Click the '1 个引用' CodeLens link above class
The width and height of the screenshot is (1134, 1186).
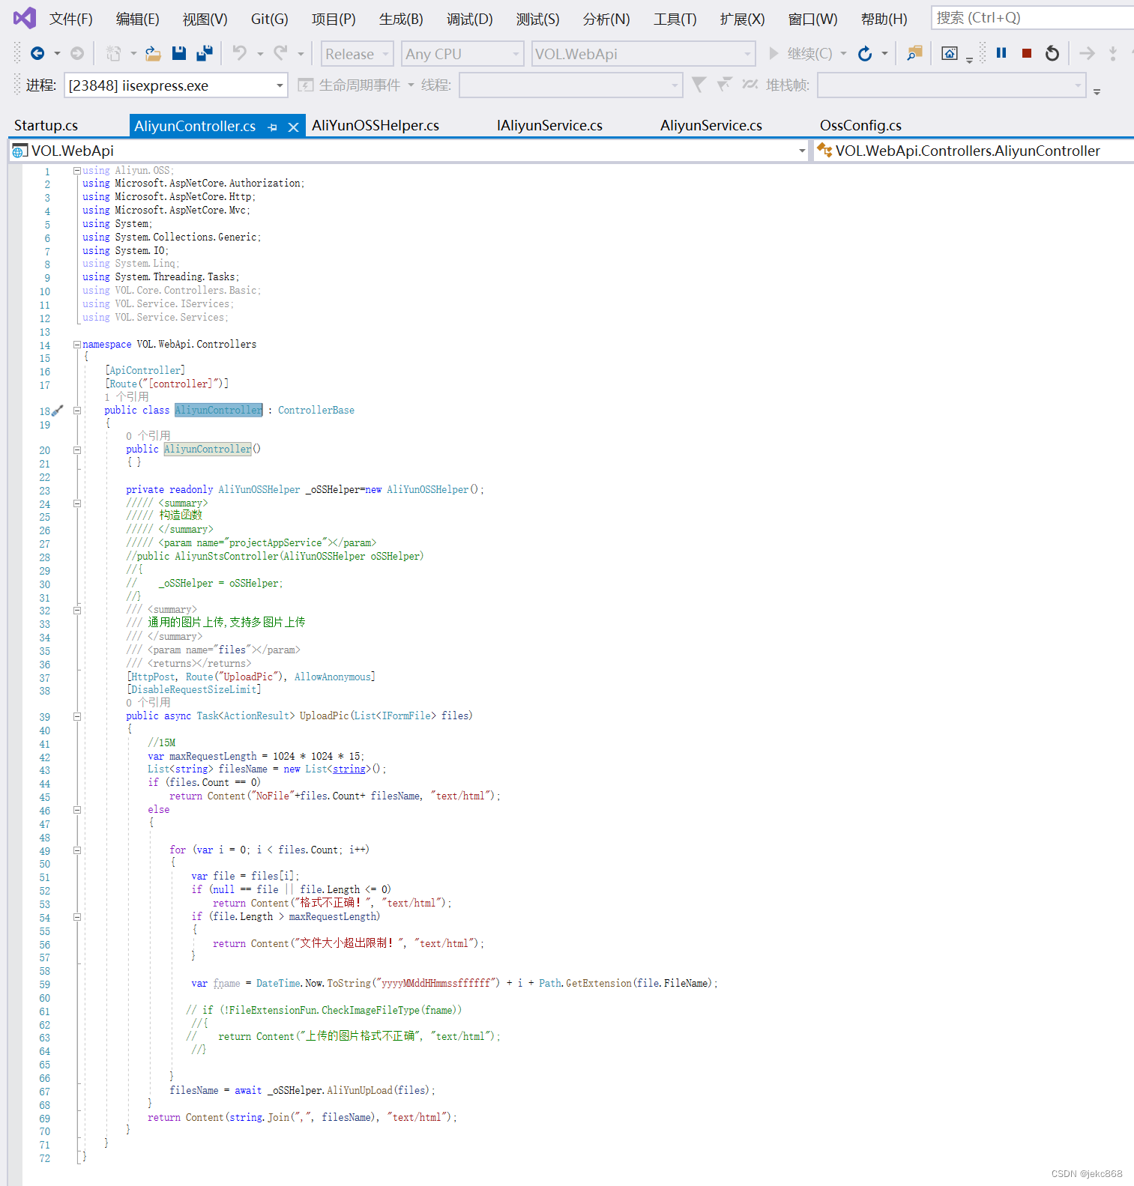pyautogui.click(x=127, y=396)
